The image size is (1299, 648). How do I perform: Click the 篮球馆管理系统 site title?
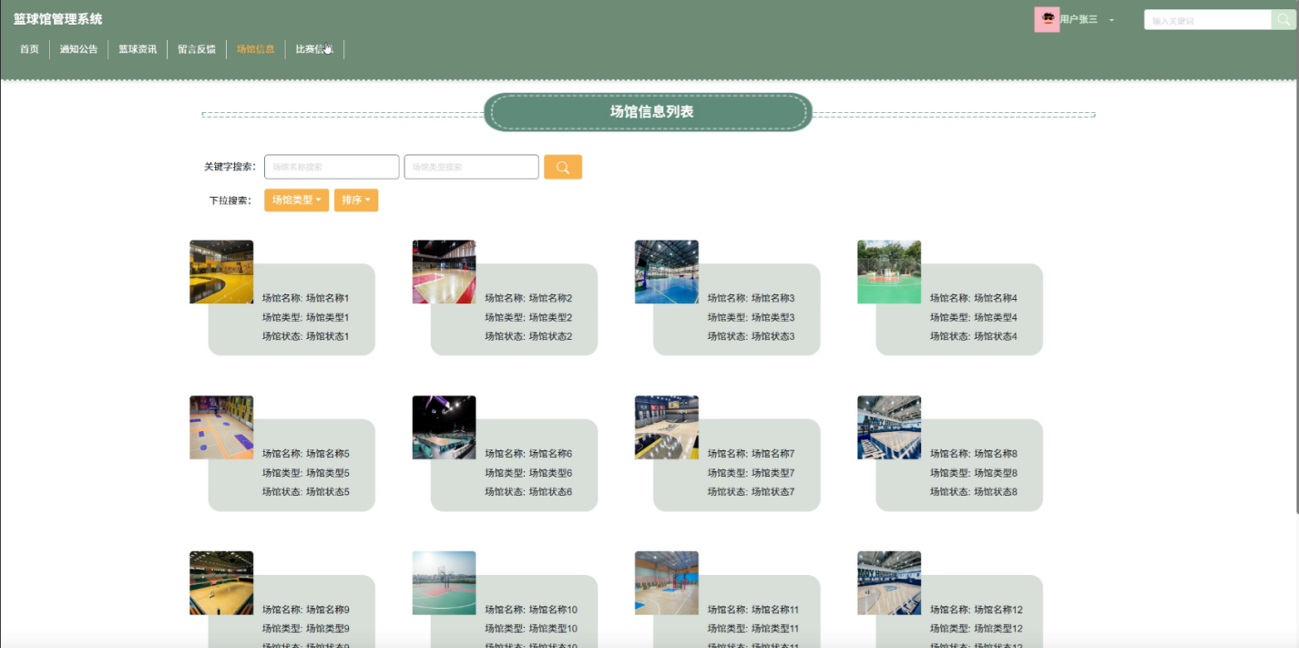[x=57, y=19]
